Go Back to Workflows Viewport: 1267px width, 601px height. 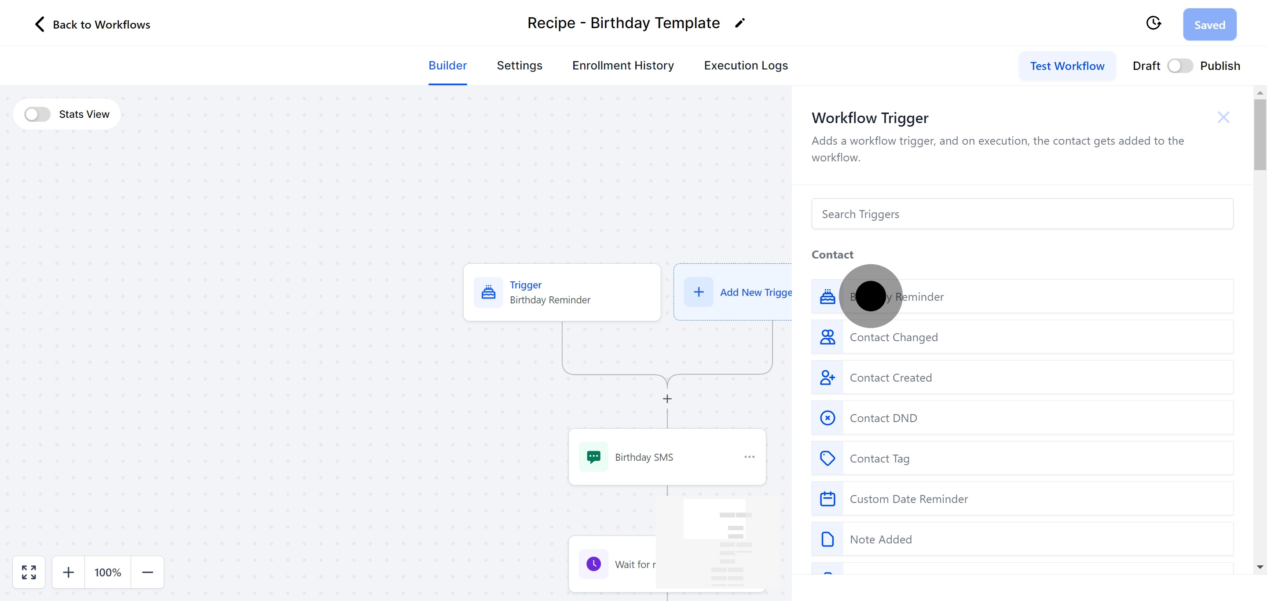pos(92,25)
